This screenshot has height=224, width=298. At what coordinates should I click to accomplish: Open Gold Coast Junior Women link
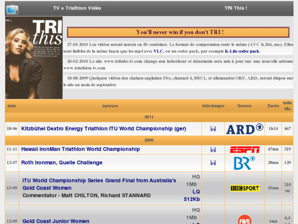pos(56,221)
